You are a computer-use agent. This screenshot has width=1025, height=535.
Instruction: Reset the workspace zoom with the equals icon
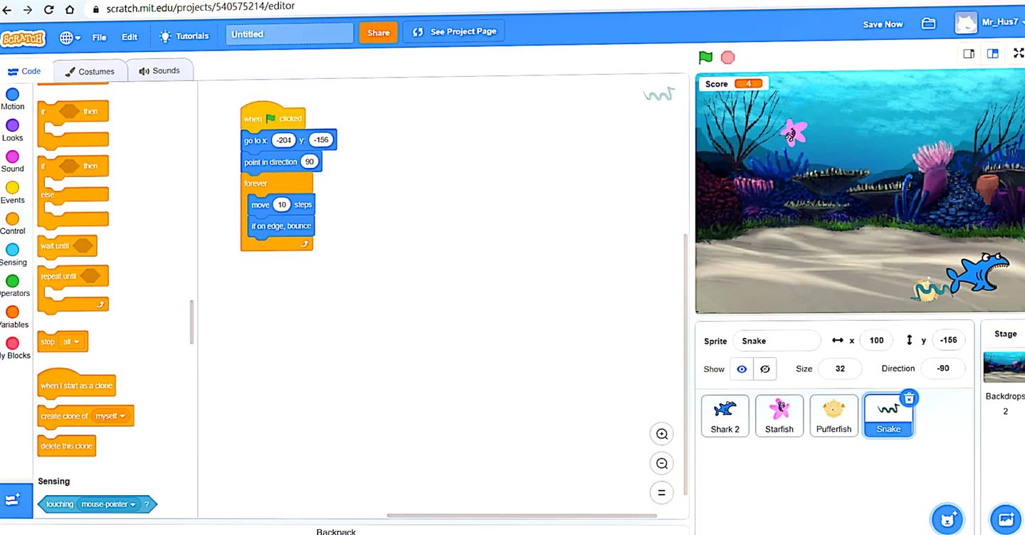tap(661, 492)
